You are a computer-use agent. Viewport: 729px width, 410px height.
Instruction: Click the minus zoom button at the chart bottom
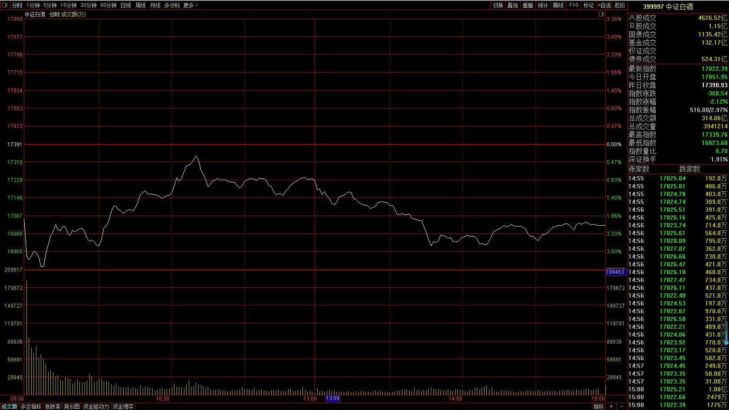(621, 407)
